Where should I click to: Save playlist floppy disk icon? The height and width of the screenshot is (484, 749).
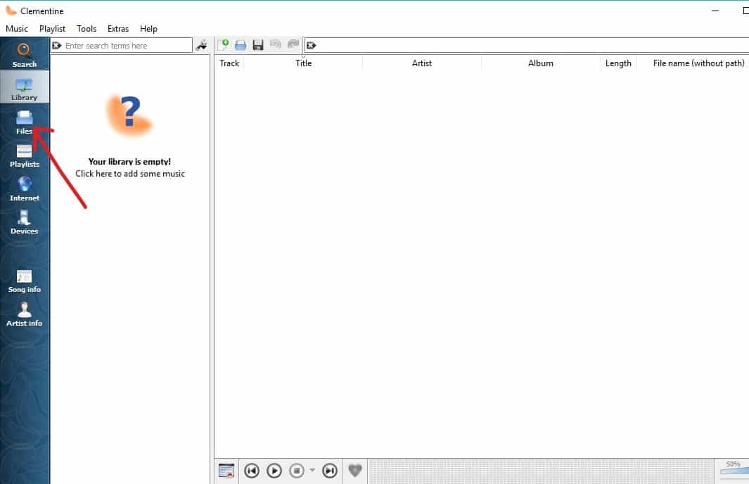258,45
